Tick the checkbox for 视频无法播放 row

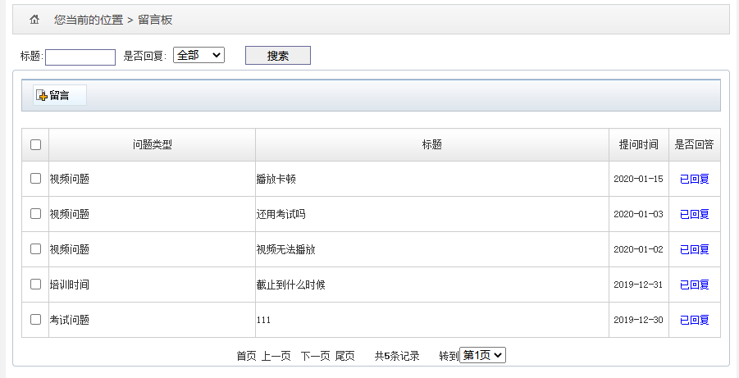click(35, 249)
